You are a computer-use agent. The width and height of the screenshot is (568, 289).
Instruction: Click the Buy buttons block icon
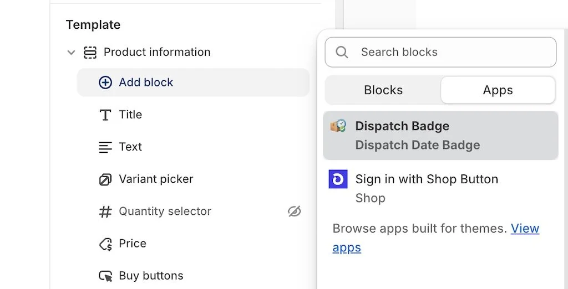click(105, 276)
